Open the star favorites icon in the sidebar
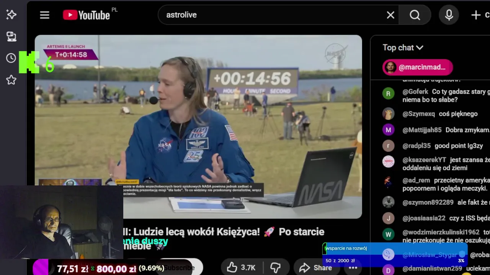 point(11,80)
